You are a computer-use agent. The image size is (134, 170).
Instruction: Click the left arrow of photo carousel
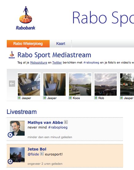click(x=12, y=84)
